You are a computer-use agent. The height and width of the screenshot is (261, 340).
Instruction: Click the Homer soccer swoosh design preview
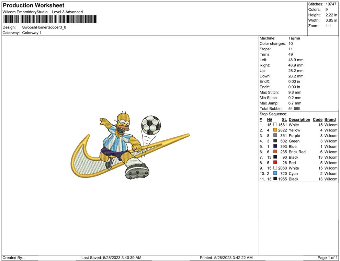click(x=130, y=145)
